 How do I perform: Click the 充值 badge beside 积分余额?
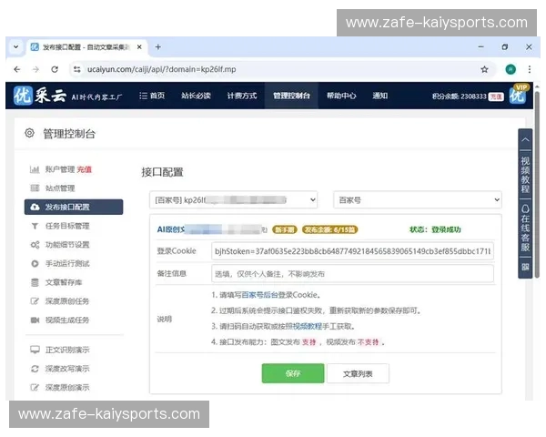[496, 97]
